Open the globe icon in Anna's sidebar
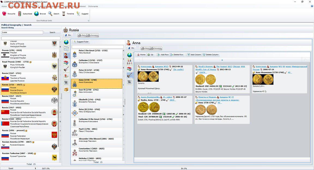The width and height of the screenshot is (314, 170). (x=129, y=55)
